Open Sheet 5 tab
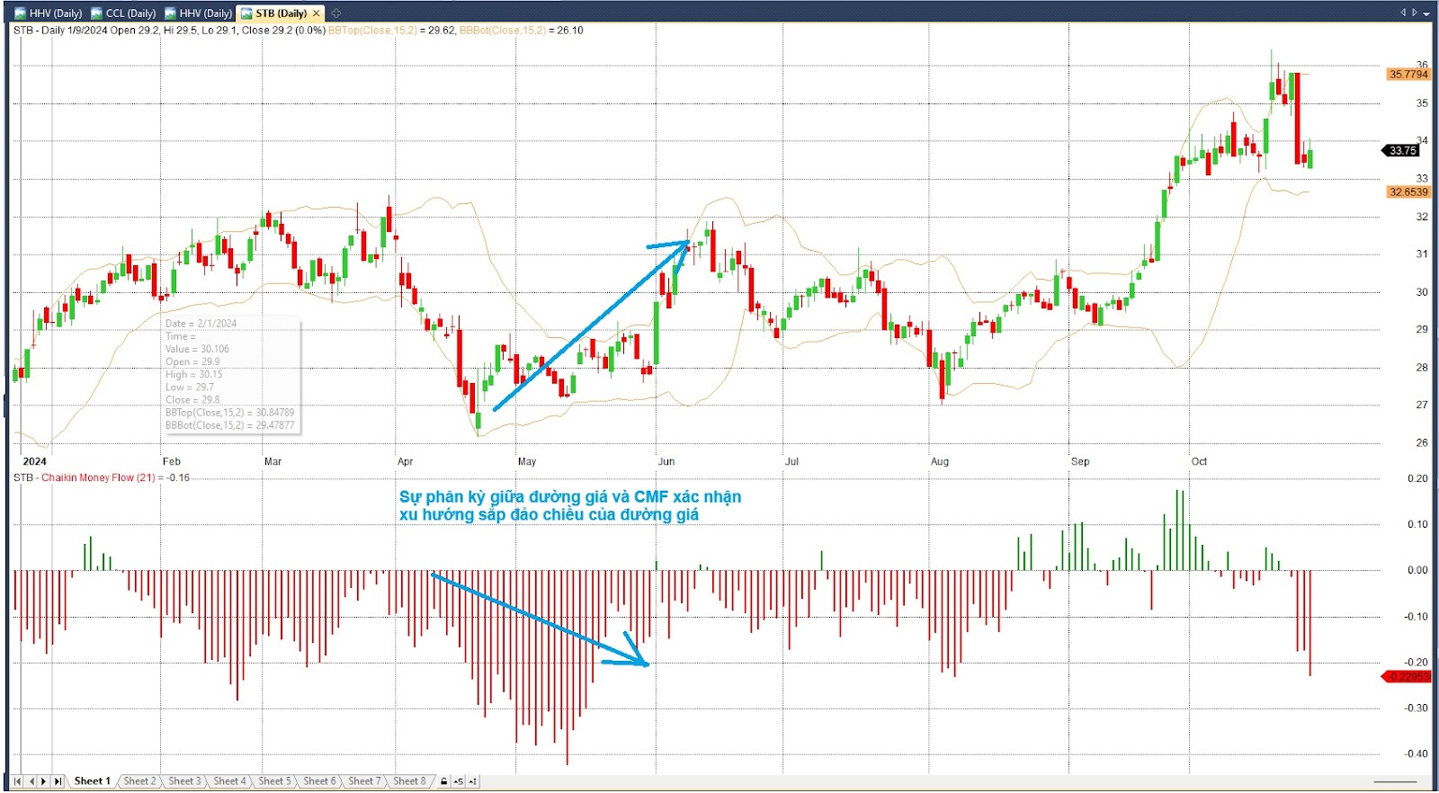Viewport: 1439px width, 793px height. click(x=274, y=781)
